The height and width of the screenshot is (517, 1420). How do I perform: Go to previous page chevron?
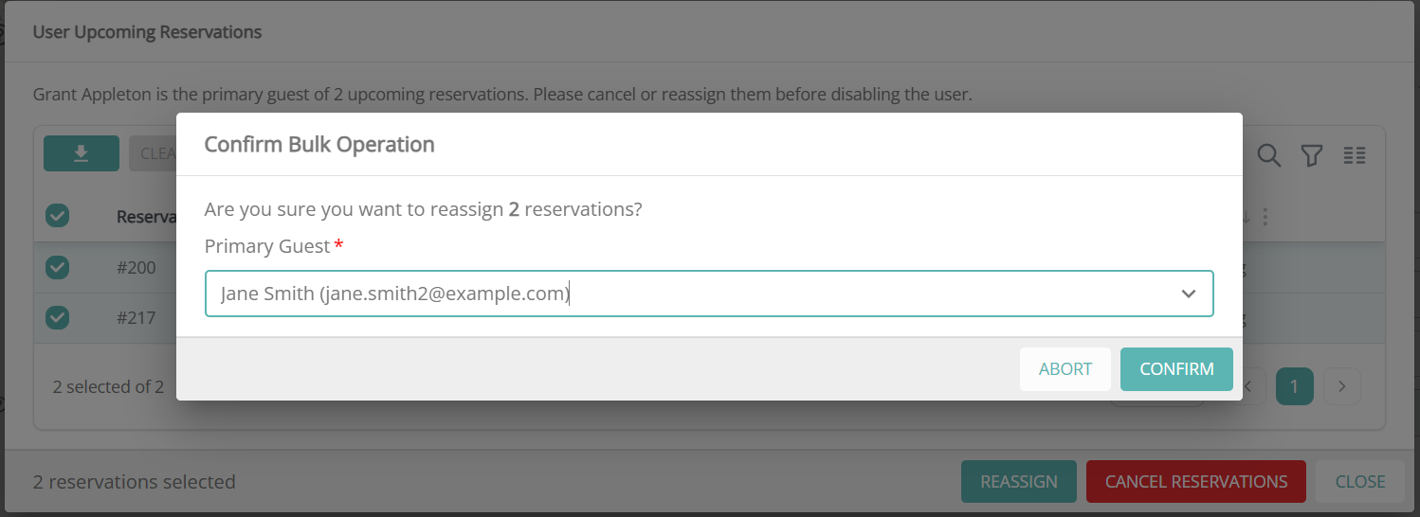[x=1251, y=385]
